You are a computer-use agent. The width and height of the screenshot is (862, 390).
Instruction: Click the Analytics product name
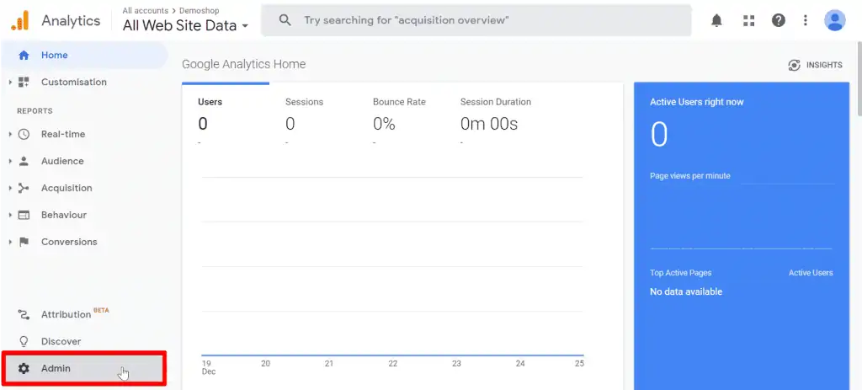click(x=71, y=21)
